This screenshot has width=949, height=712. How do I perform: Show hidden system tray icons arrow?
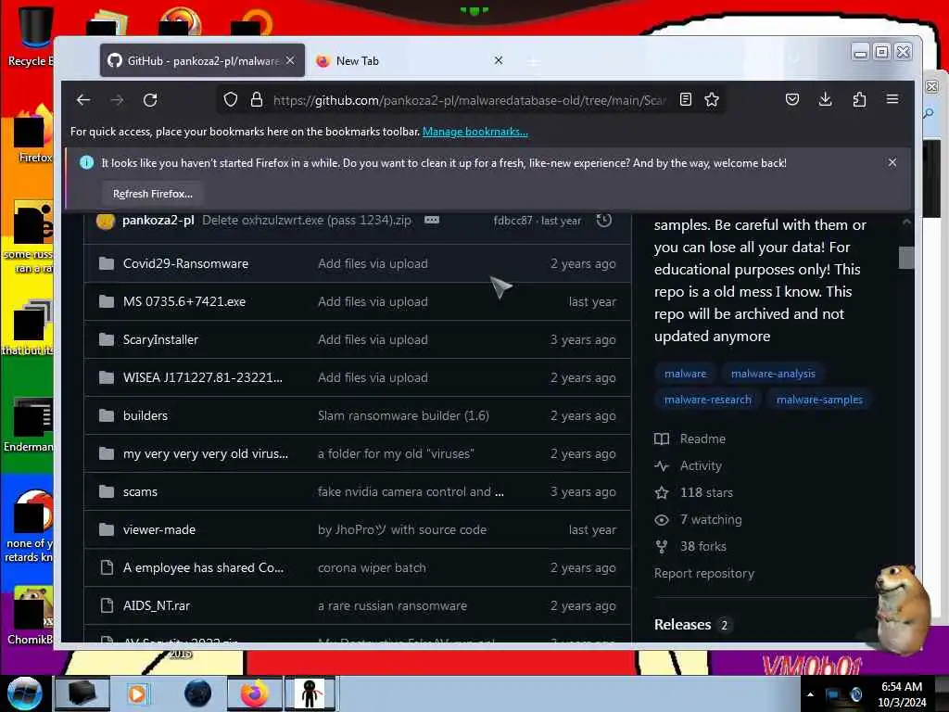click(x=810, y=694)
